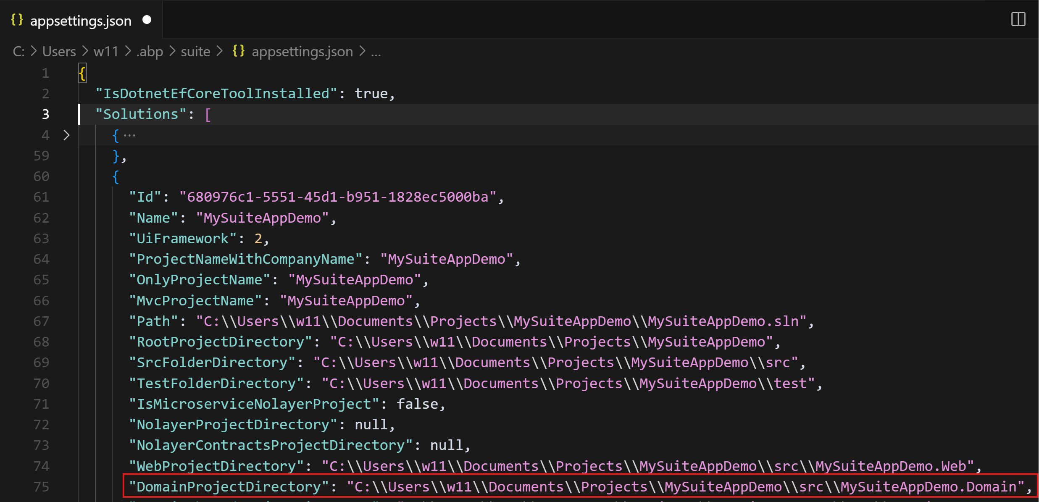This screenshot has height=502, width=1039.
Task: Click line number 60 in the gutter
Action: (x=41, y=176)
